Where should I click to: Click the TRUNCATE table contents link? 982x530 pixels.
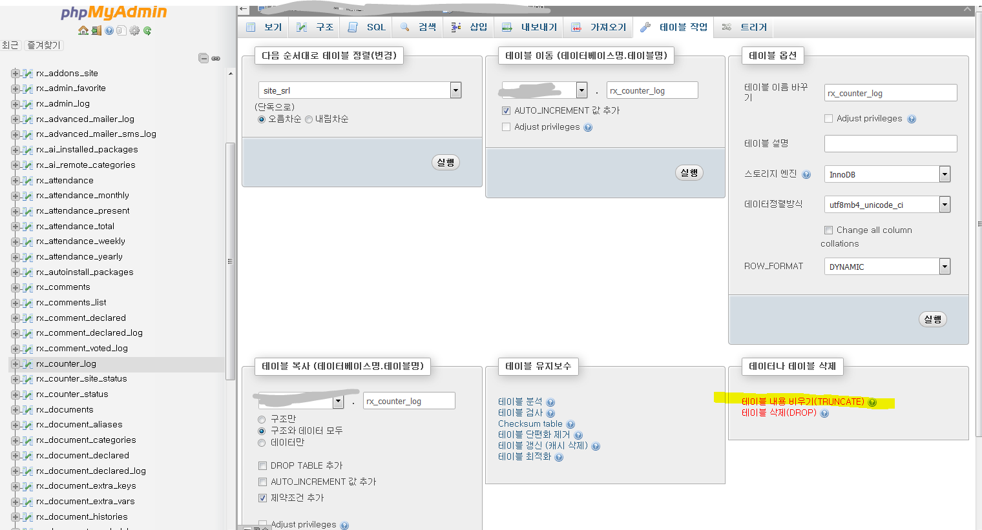(802, 402)
